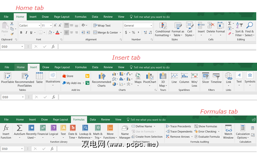Open the File tab in Home ribbon

[x=6, y=17]
